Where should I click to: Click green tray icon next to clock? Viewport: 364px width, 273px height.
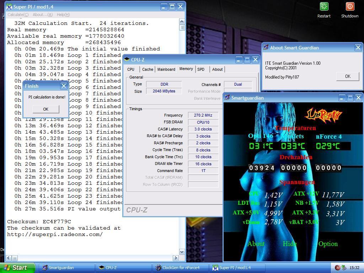[344, 268]
